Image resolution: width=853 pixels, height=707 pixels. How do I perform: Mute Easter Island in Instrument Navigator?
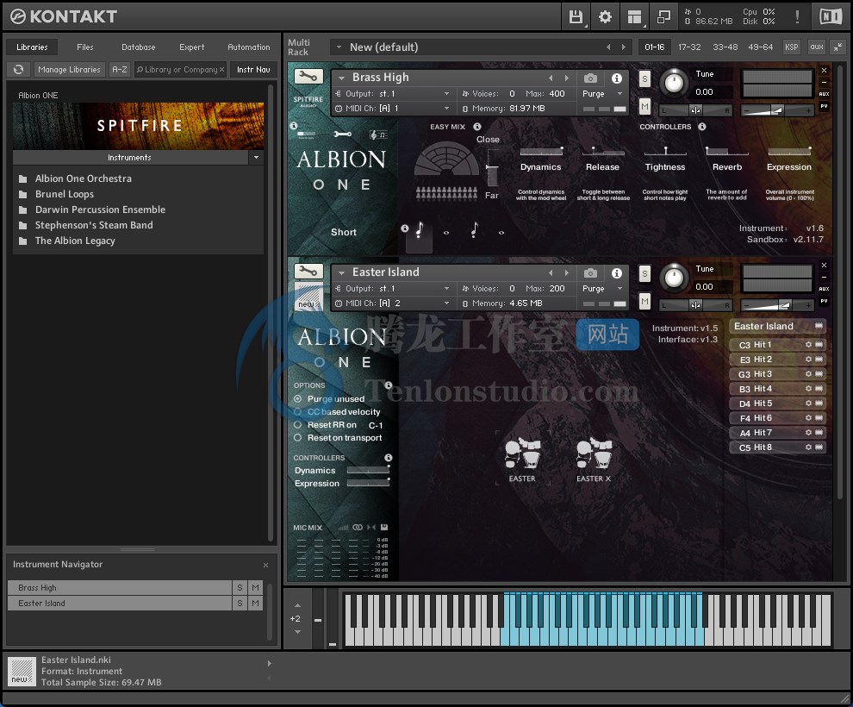(255, 603)
